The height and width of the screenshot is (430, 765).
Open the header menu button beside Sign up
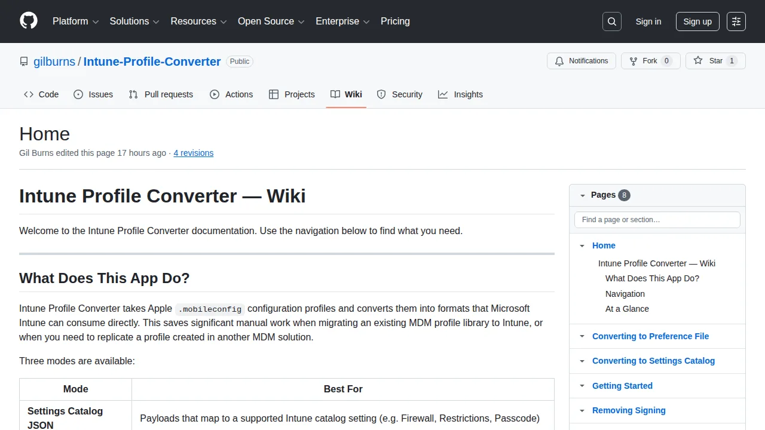coord(736,21)
